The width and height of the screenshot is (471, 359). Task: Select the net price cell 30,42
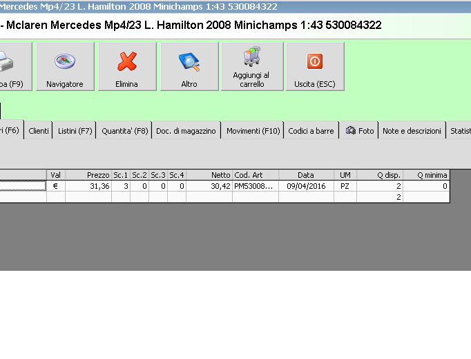pos(209,186)
